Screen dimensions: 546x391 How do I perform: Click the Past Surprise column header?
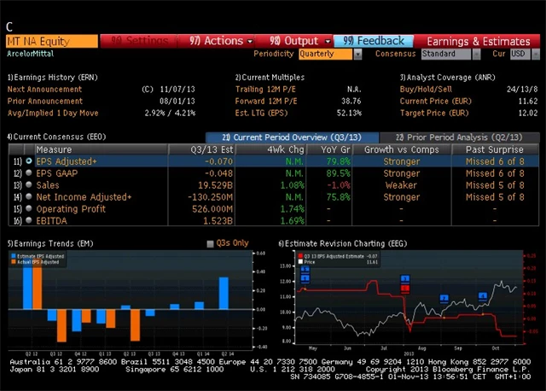coord(495,149)
